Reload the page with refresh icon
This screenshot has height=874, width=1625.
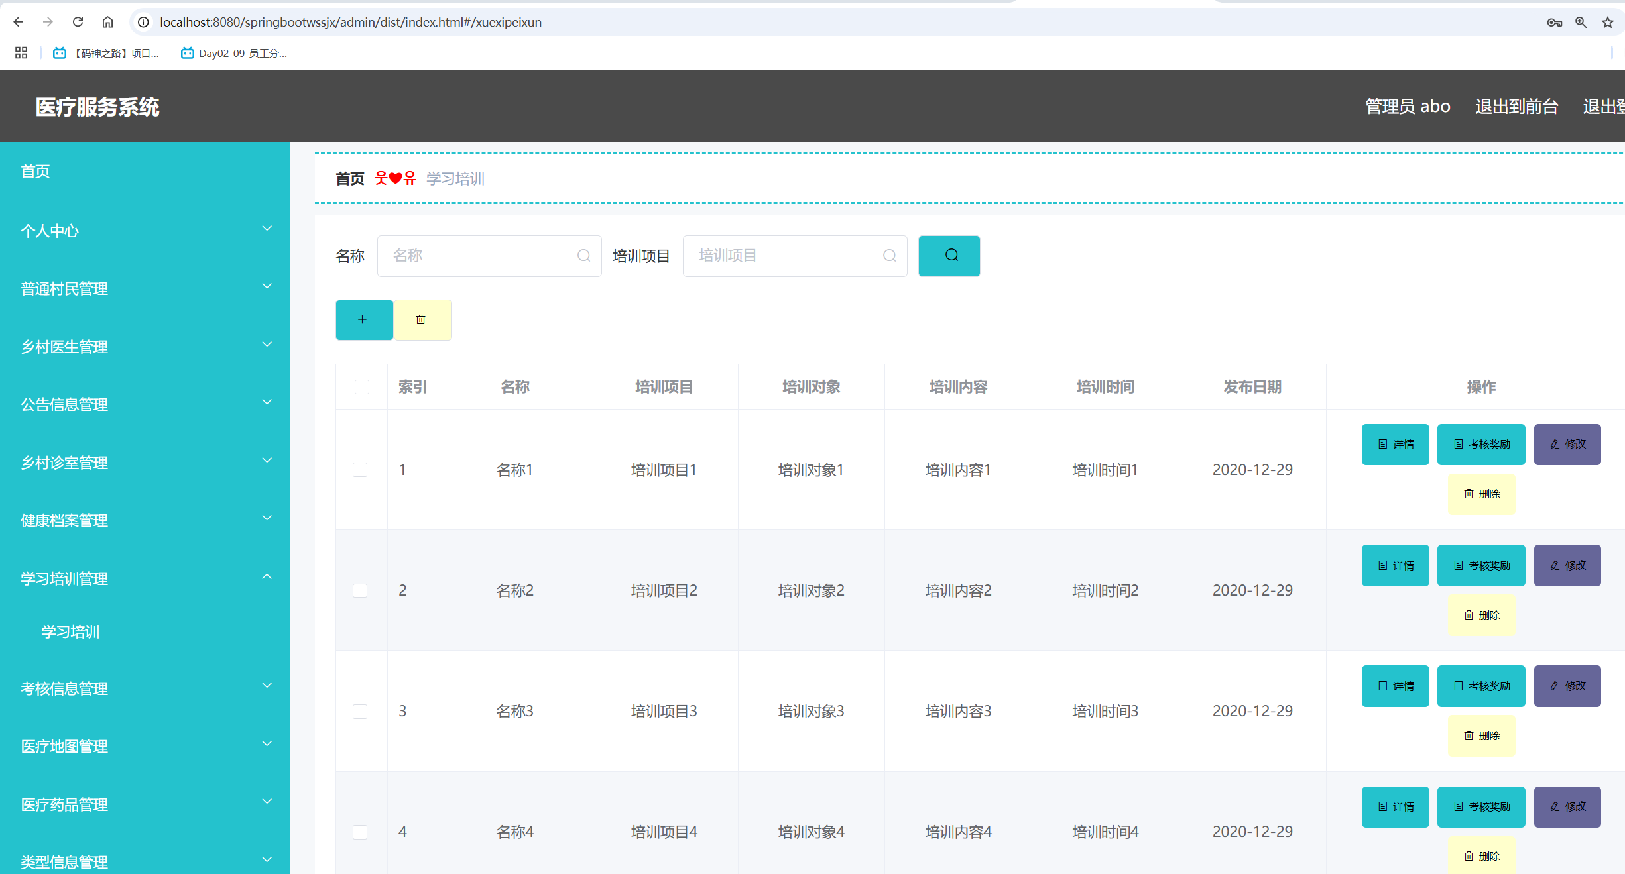(x=78, y=22)
